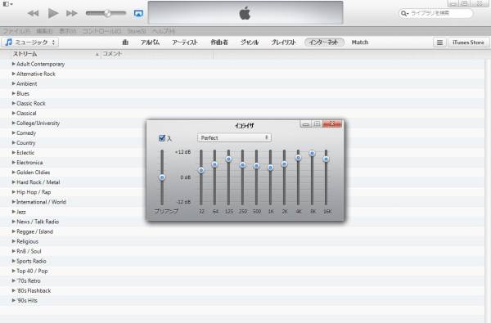This screenshot has height=323, width=491.
Task: Open the Perfect equalizer preset dropdown
Action: pos(234,137)
